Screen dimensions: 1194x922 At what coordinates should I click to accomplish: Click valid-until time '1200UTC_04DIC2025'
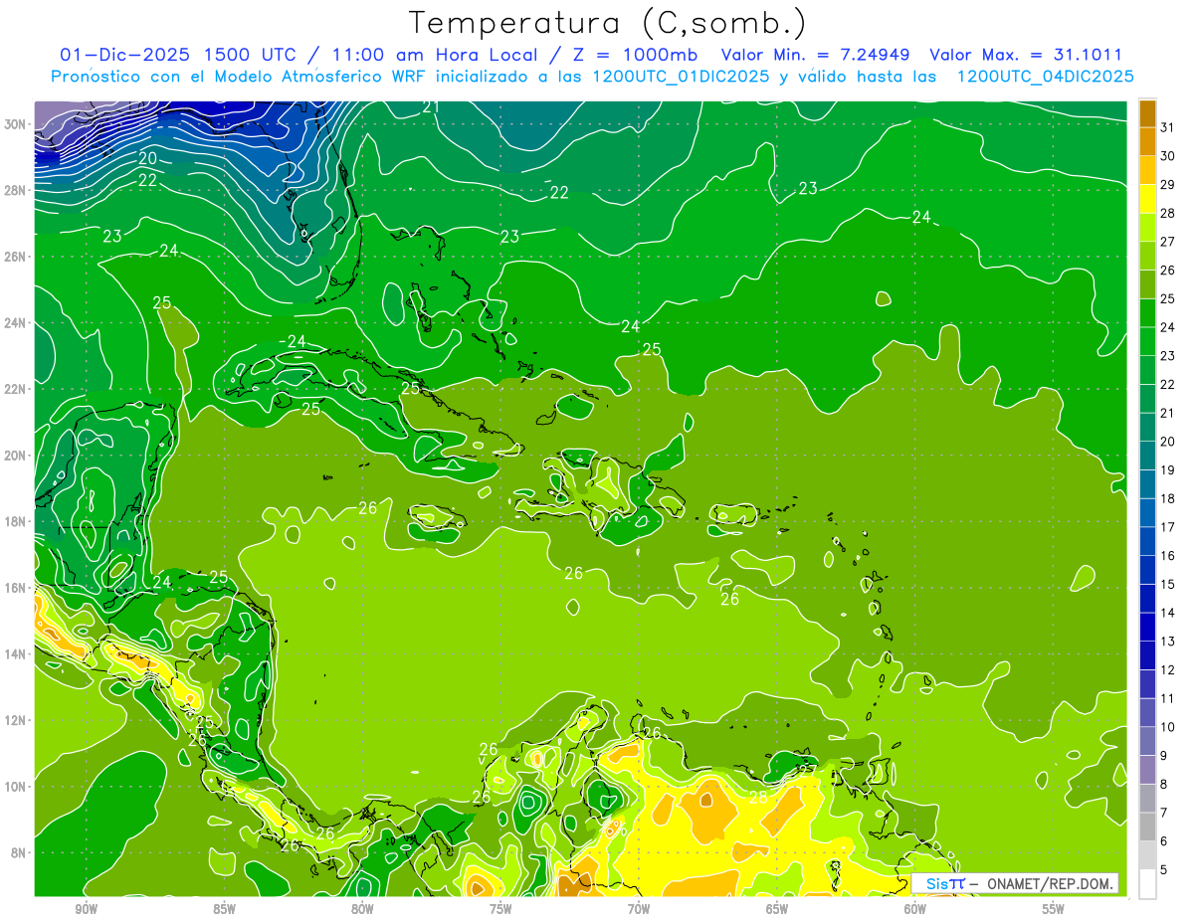[x=1046, y=77]
